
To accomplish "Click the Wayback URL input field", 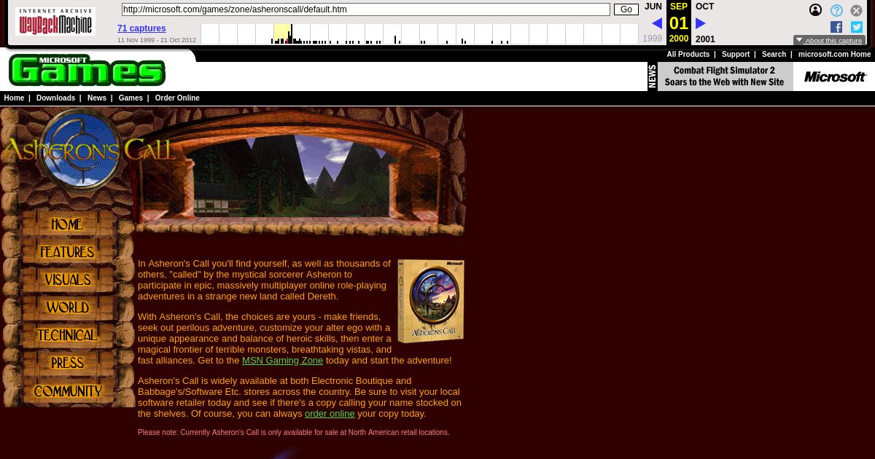I will click(366, 9).
